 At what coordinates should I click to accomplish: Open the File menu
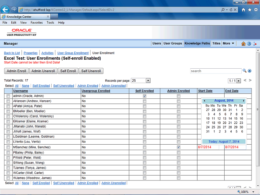click(x=5, y=23)
